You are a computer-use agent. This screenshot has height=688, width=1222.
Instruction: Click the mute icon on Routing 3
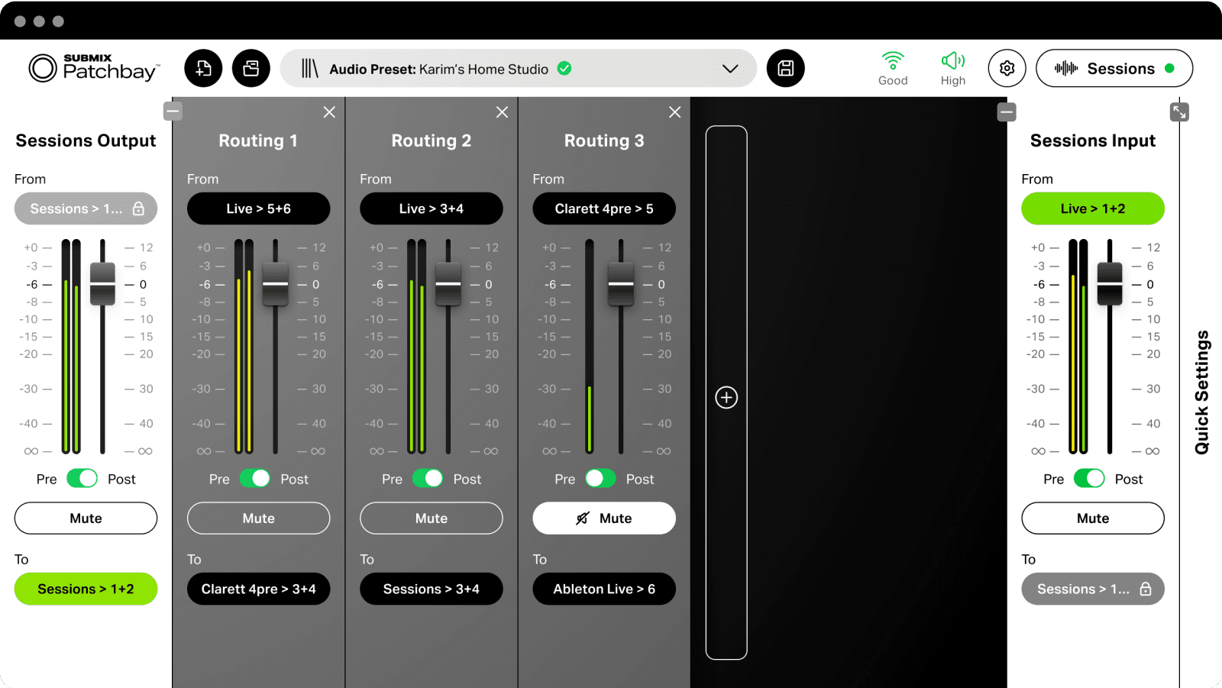tap(580, 518)
